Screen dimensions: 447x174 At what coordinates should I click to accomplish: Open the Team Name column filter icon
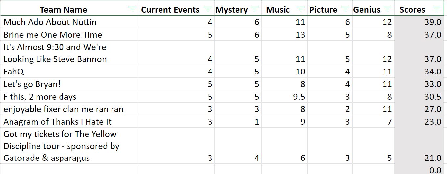[x=132, y=9]
